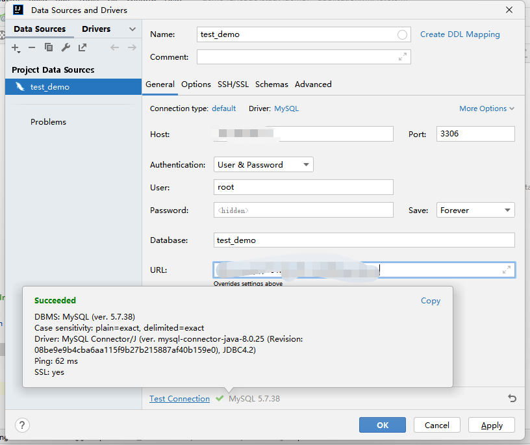
Task: Click the Test Connection link
Action: pyautogui.click(x=179, y=399)
